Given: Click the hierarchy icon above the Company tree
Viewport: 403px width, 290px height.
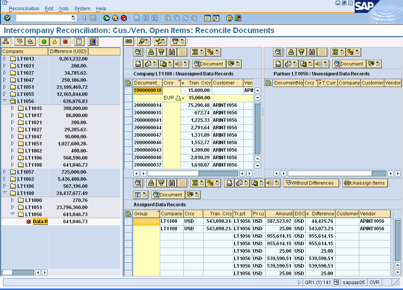Looking at the screenshot, I should 6,42.
